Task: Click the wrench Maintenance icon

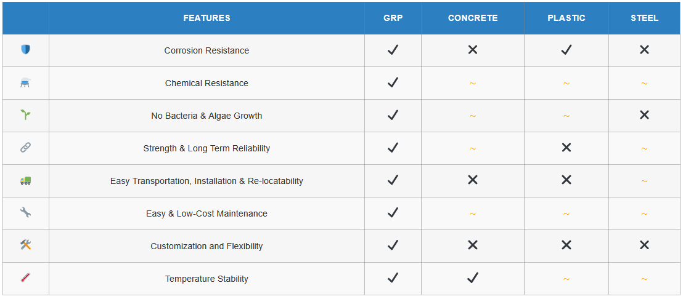Action: (x=25, y=213)
